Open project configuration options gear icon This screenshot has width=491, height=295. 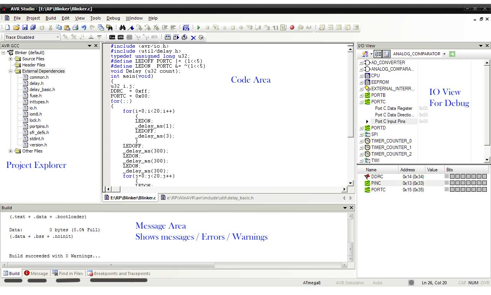201,37
